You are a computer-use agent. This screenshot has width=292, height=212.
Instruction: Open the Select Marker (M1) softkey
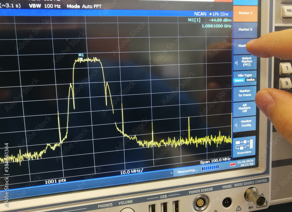[245, 62]
